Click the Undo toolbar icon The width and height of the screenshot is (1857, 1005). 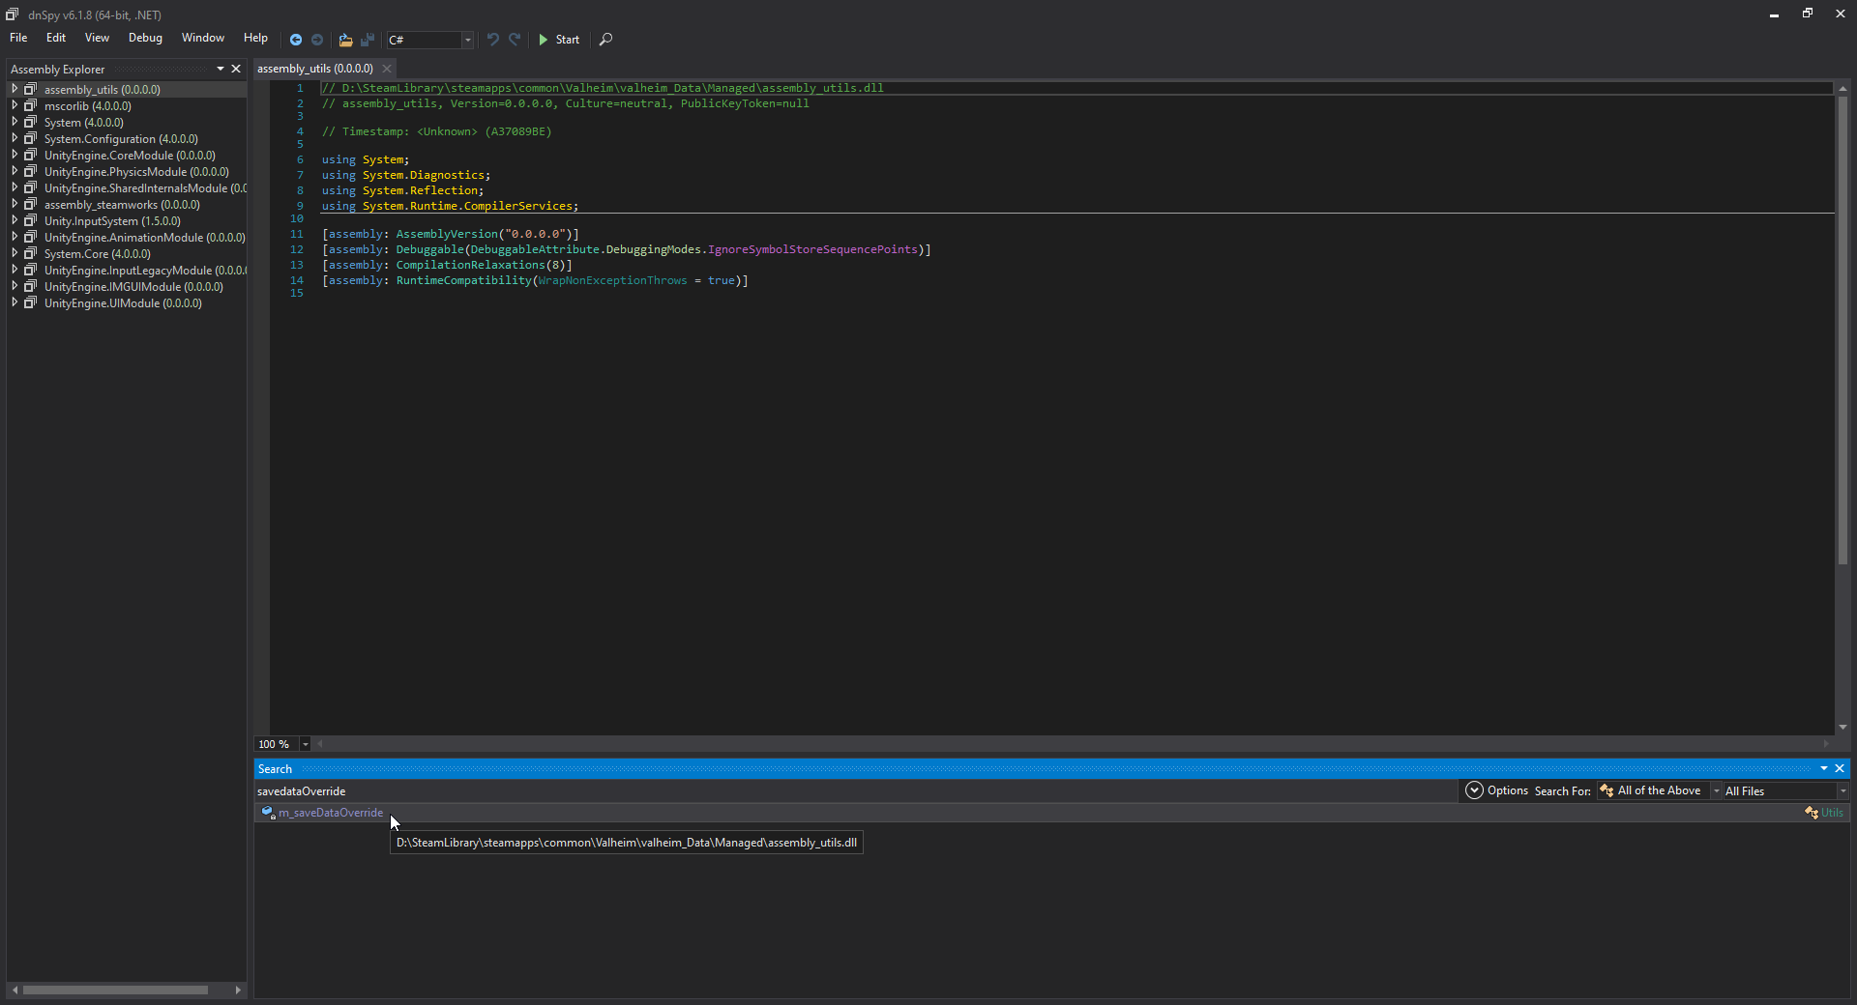493,40
